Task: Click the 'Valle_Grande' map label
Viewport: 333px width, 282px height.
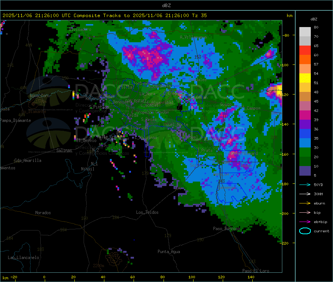Action: 110,137
